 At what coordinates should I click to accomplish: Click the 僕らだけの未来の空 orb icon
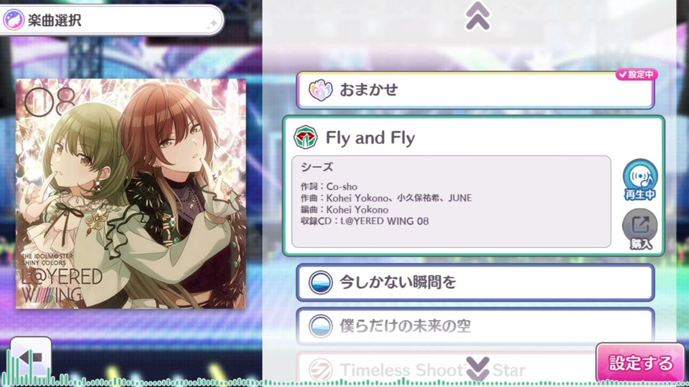tap(320, 326)
